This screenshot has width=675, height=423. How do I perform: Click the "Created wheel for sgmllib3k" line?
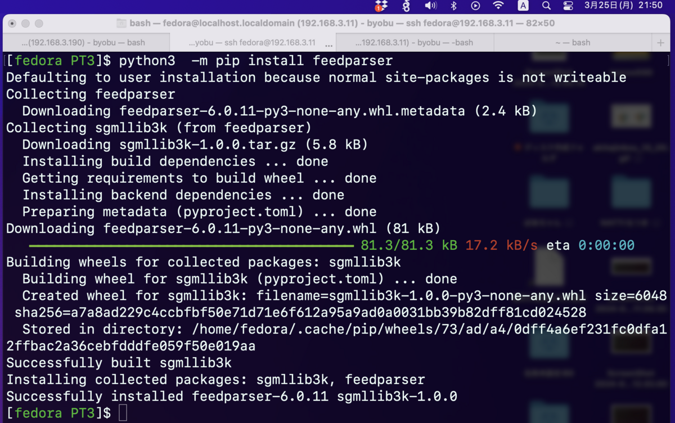coord(344,295)
